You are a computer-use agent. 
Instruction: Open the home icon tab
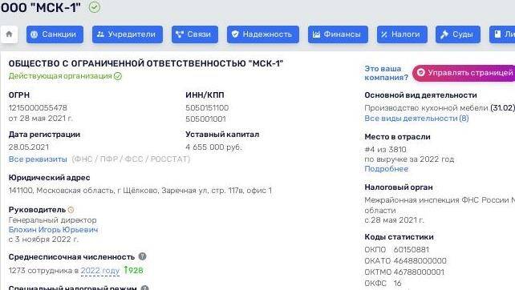[x=9, y=34]
